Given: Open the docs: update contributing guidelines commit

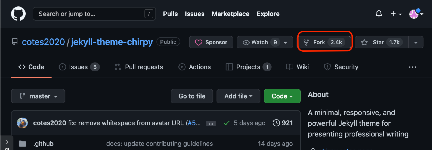Looking at the screenshot, I should (x=159, y=144).
